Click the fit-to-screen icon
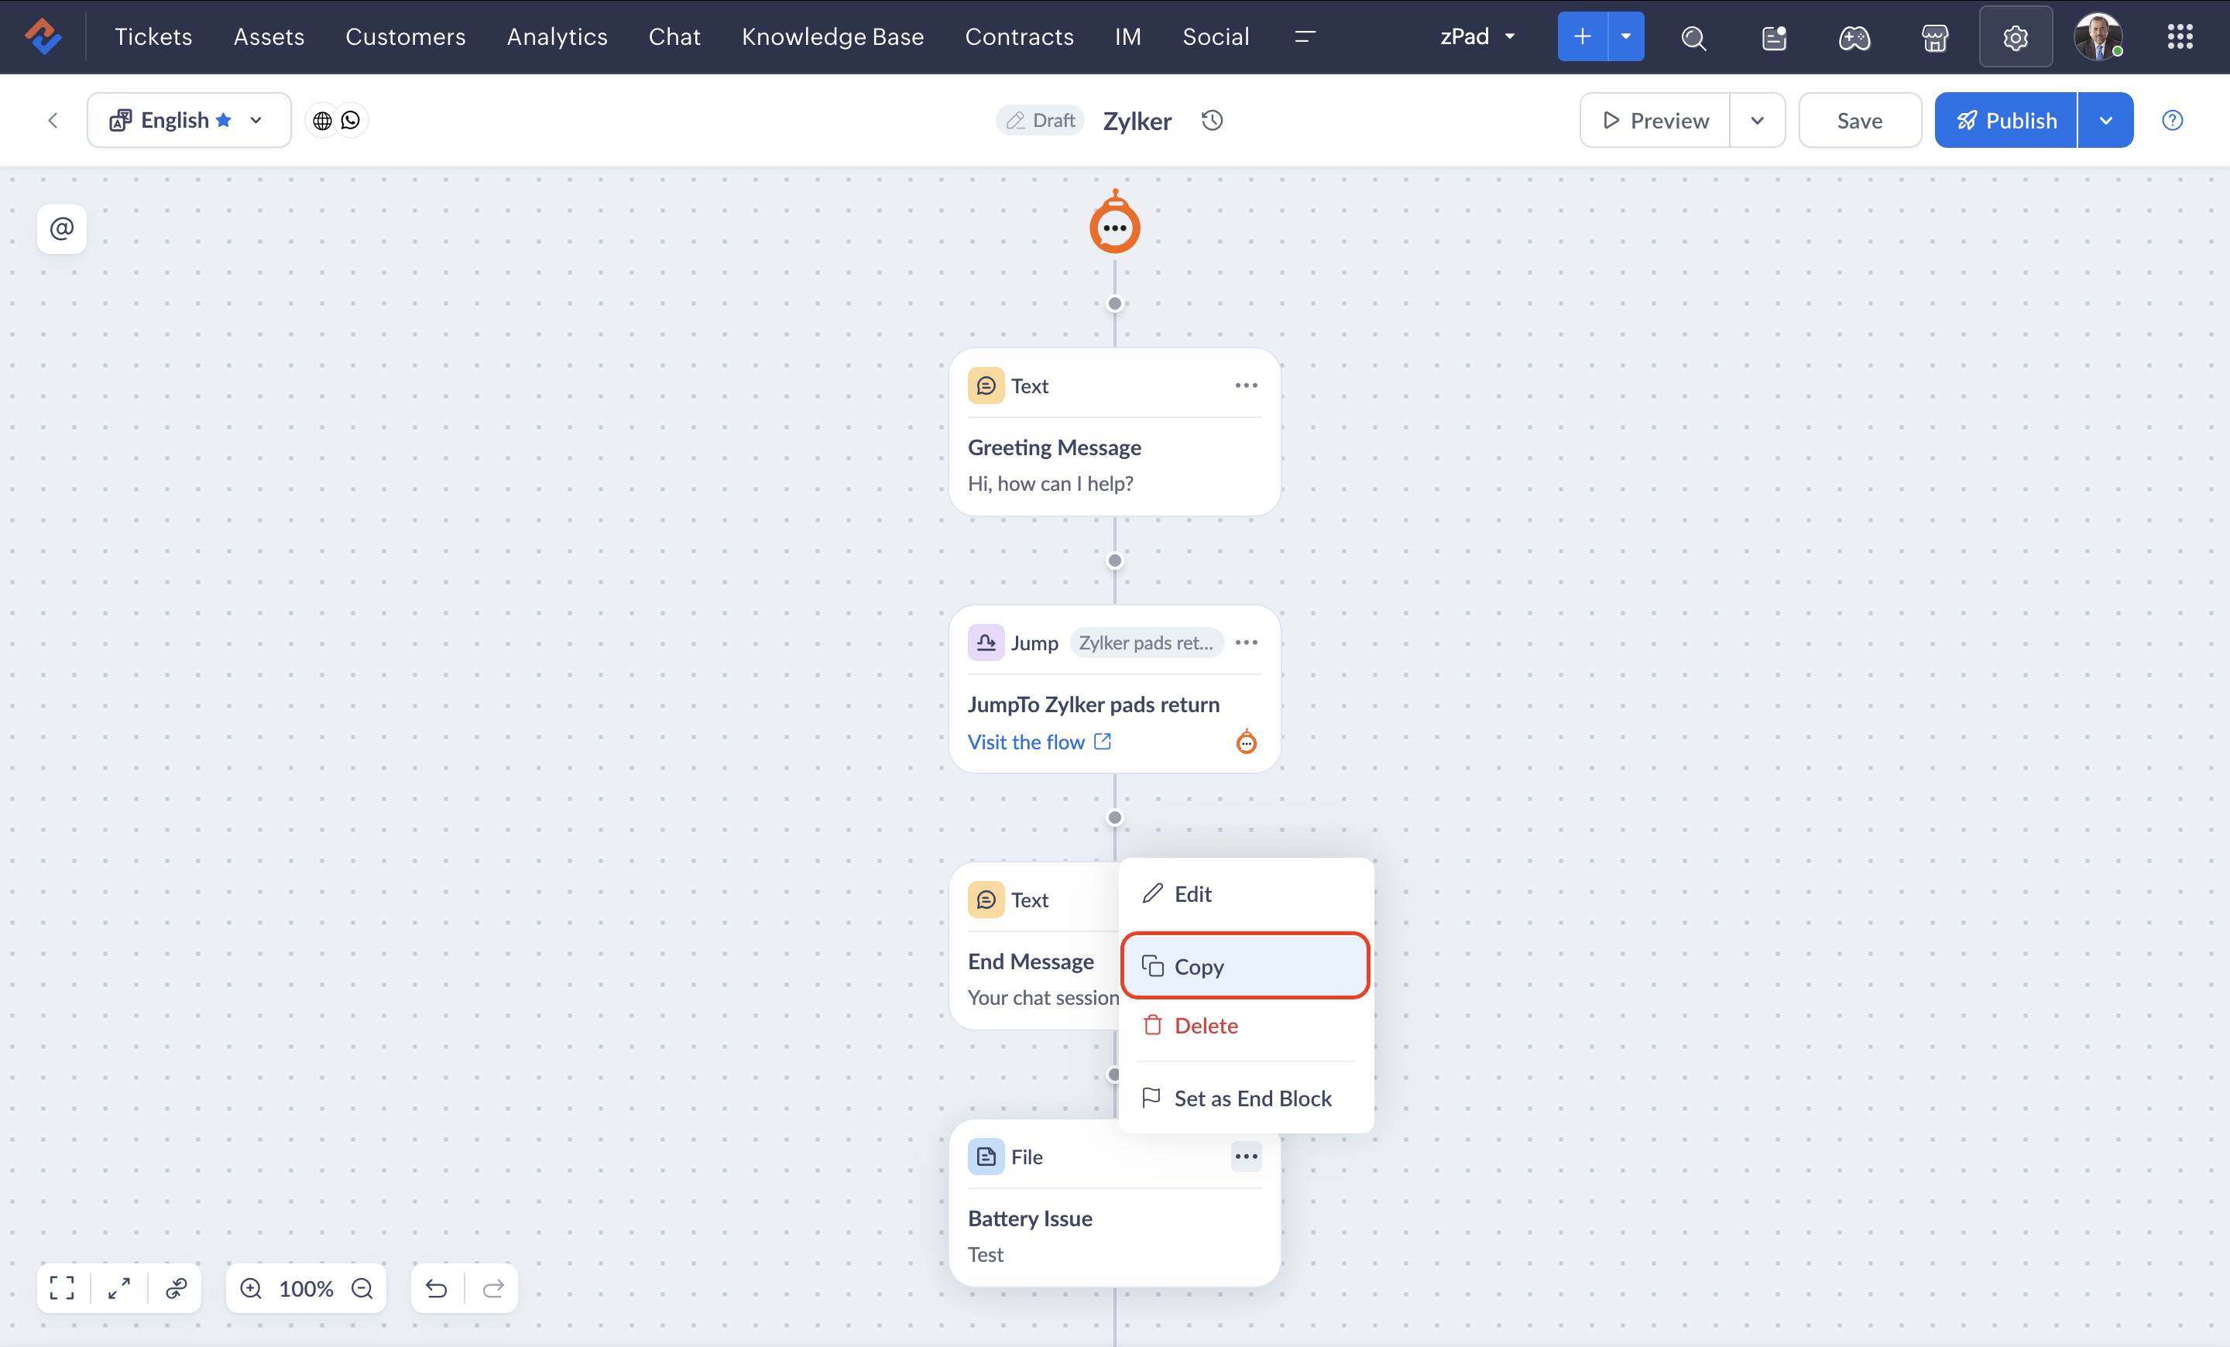Screen dimensions: 2230x1347 coord(61,1287)
